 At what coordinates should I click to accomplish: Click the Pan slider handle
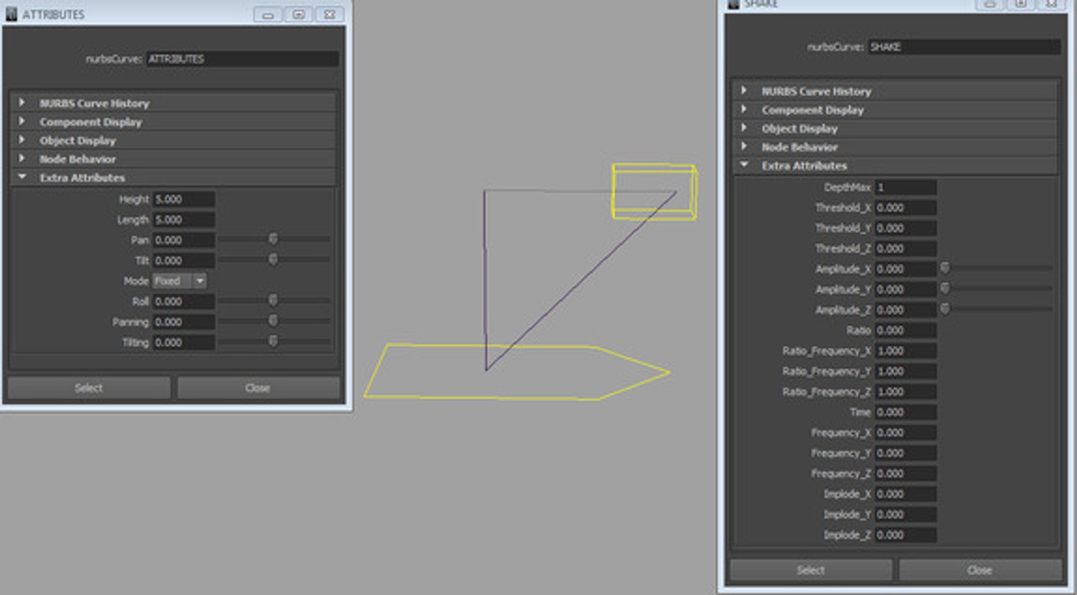[273, 239]
